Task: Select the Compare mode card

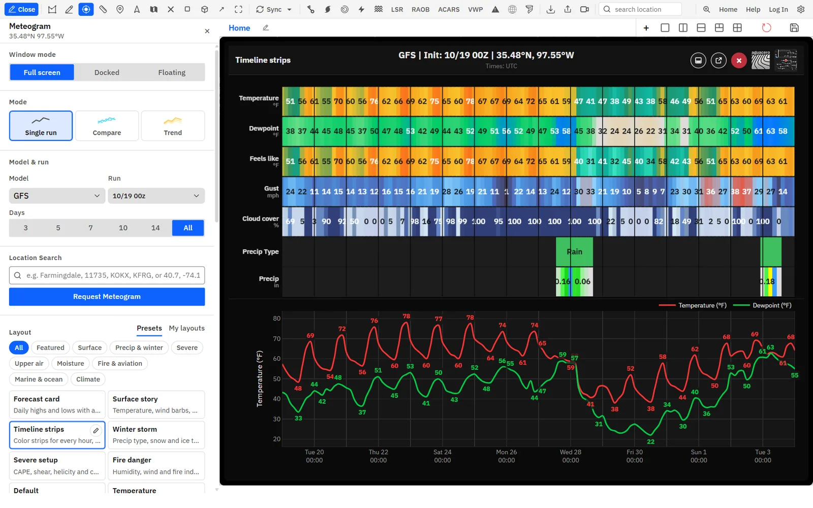Action: [107, 125]
